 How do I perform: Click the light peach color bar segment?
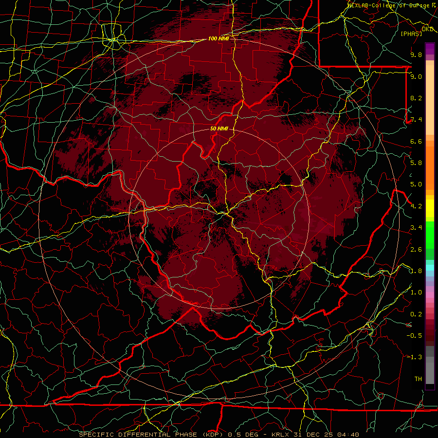pos(430,100)
